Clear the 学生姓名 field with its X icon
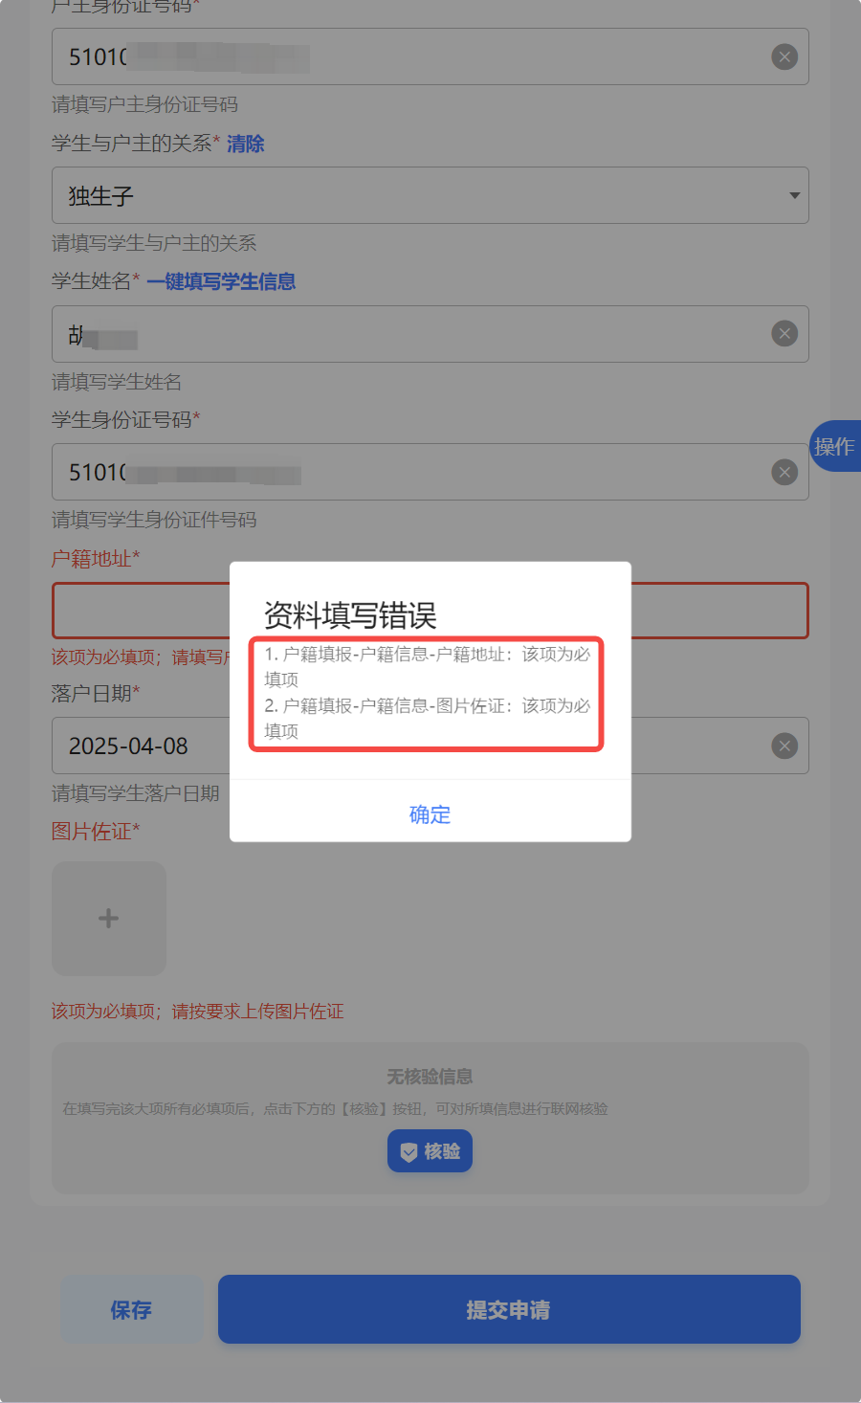The width and height of the screenshot is (861, 1403). (x=784, y=334)
